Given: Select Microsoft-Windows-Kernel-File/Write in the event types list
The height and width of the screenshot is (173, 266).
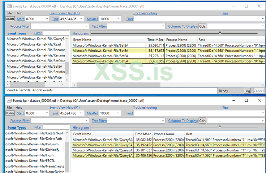Looking at the screenshot, I should point(35,77).
